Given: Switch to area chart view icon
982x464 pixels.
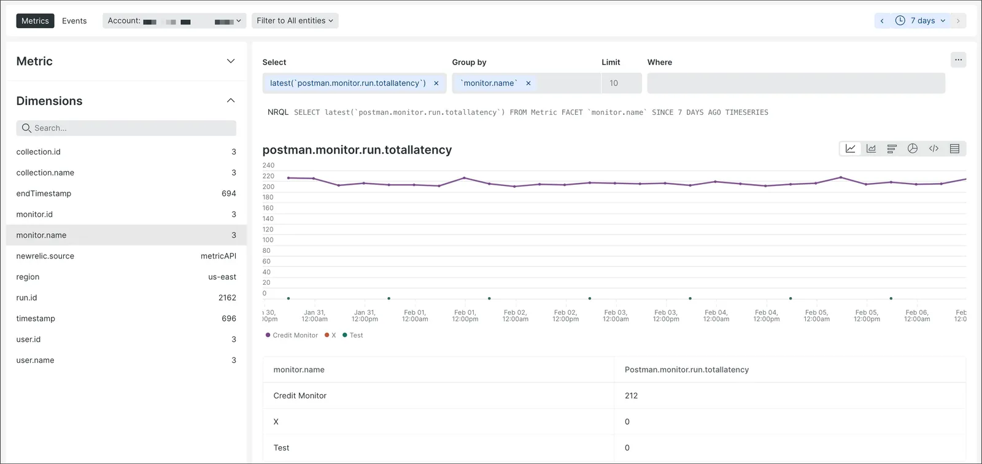Looking at the screenshot, I should tap(871, 149).
